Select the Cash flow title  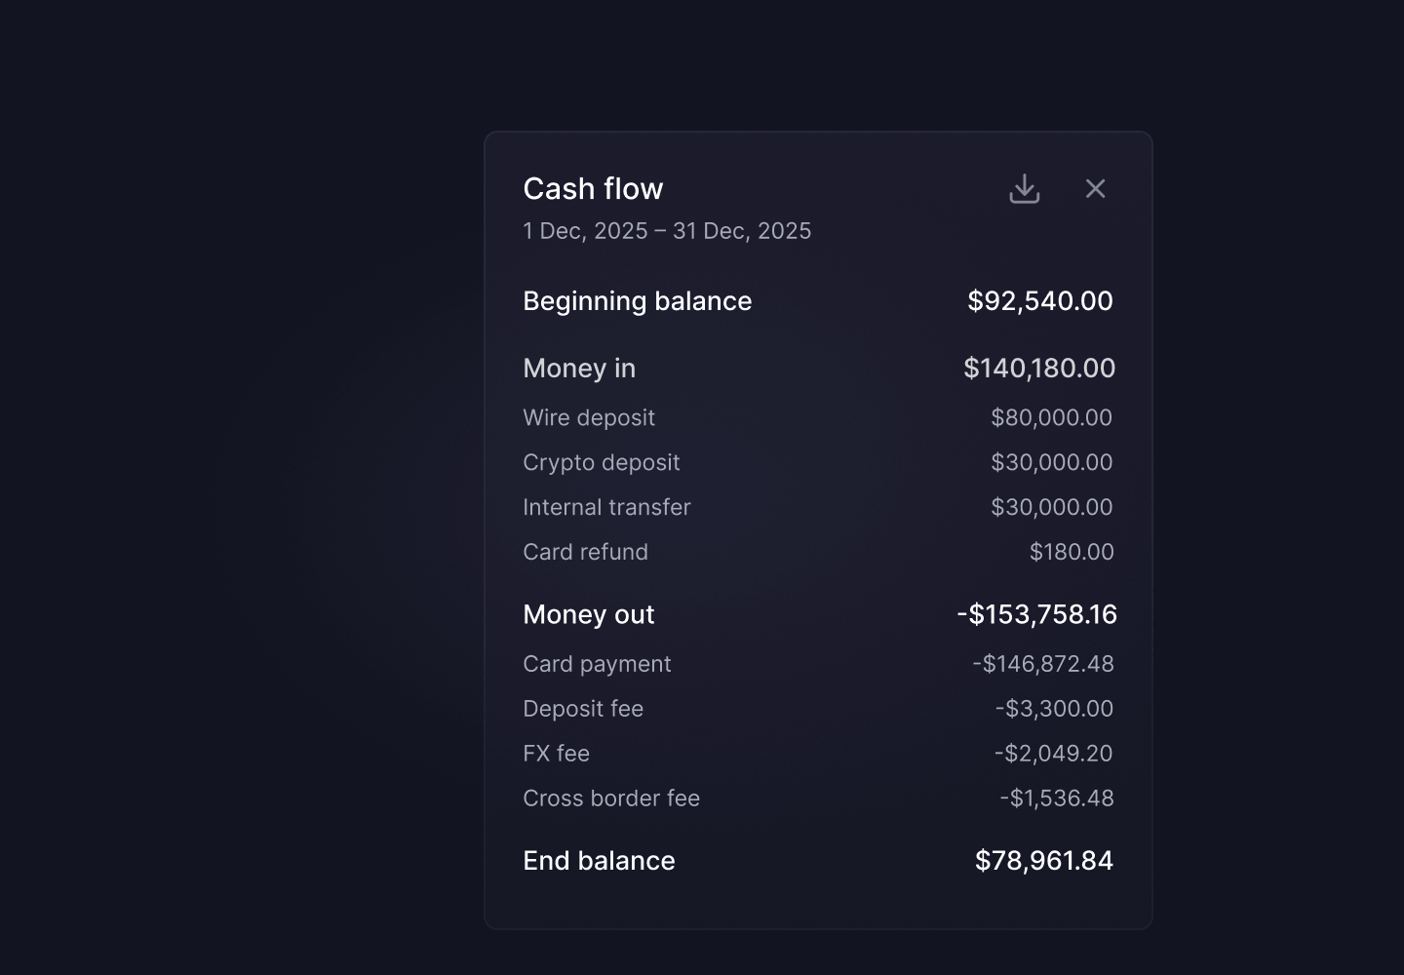click(593, 188)
